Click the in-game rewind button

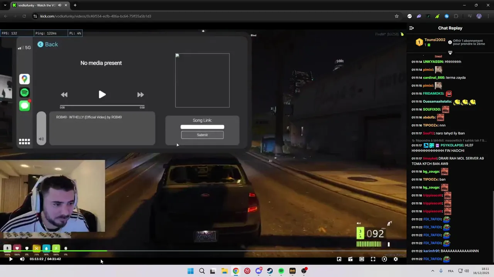64,95
